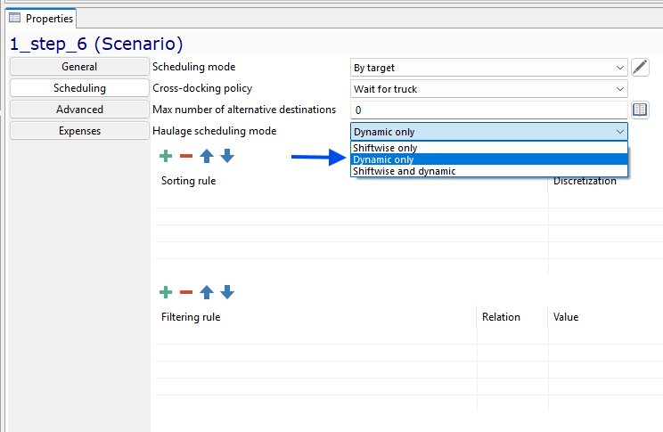Click the Relation column header
Image resolution: width=663 pixels, height=432 pixels.
coord(501,317)
